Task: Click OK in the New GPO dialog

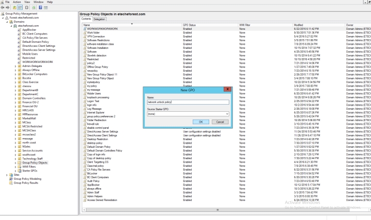Action: (x=201, y=122)
